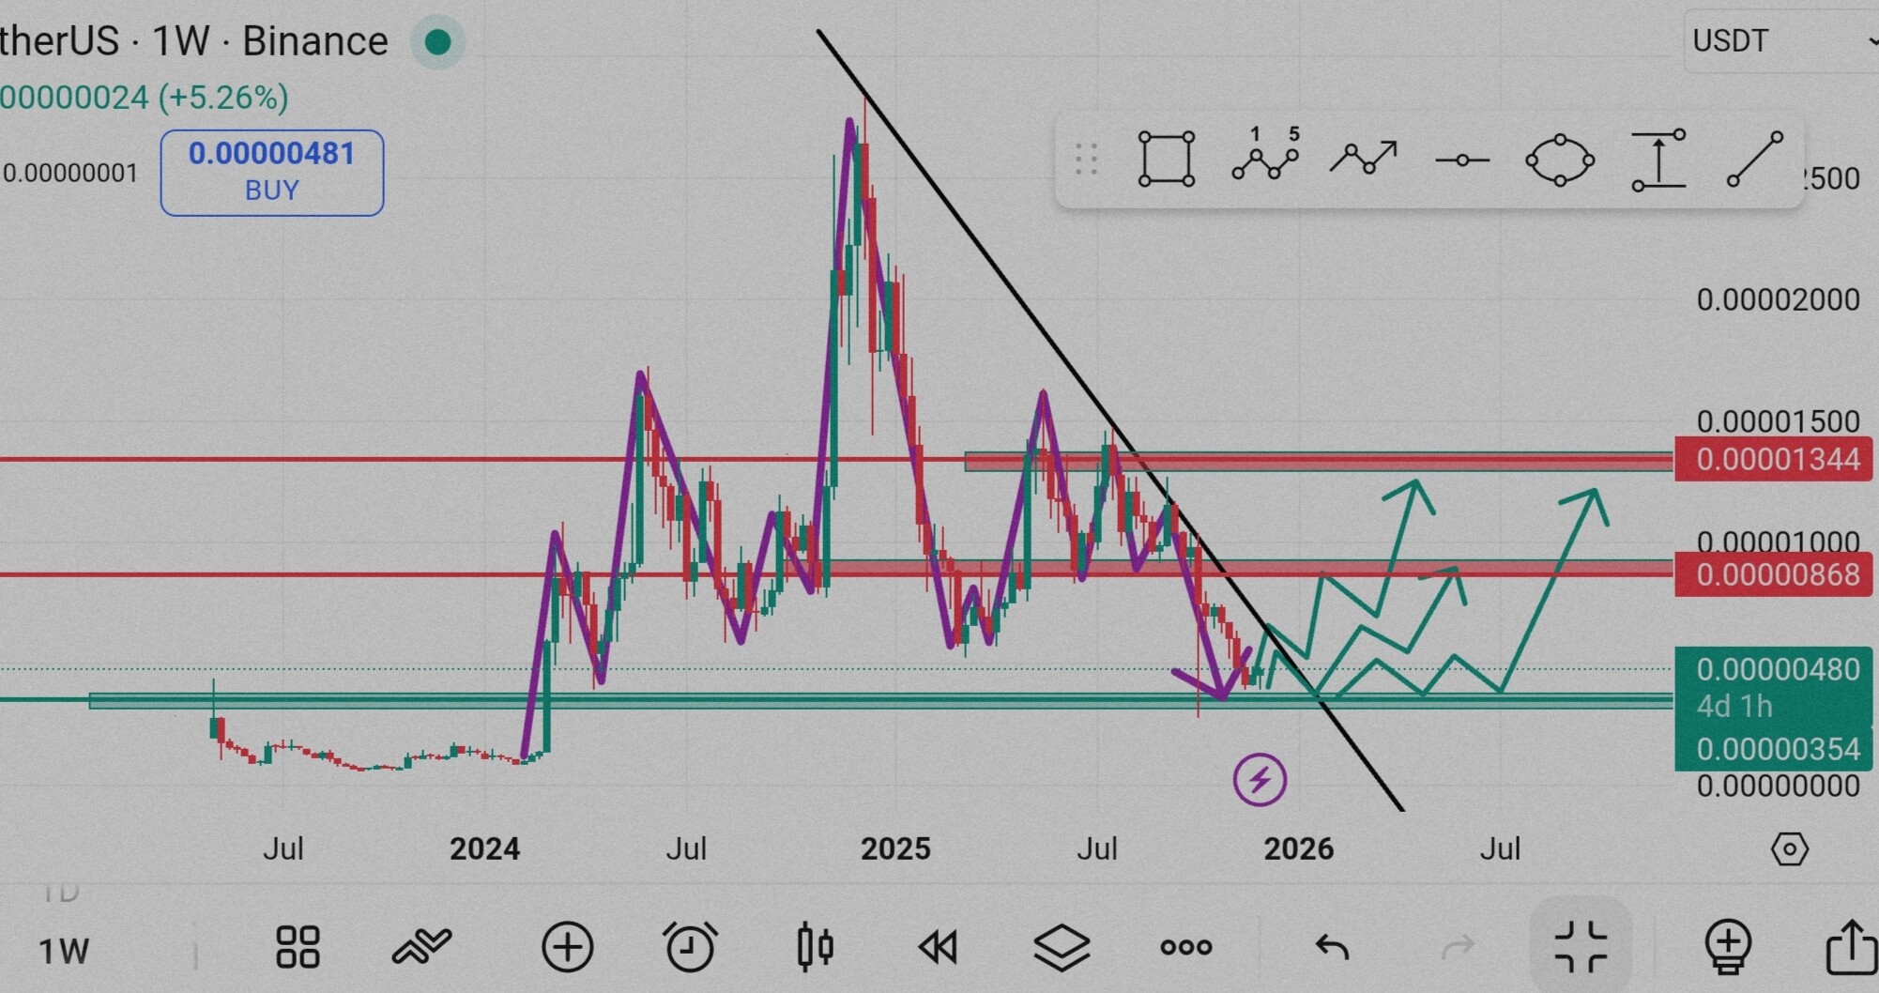Viewport: 1879px width, 993px height.
Task: Open the indicators menu
Action: pyautogui.click(x=421, y=947)
